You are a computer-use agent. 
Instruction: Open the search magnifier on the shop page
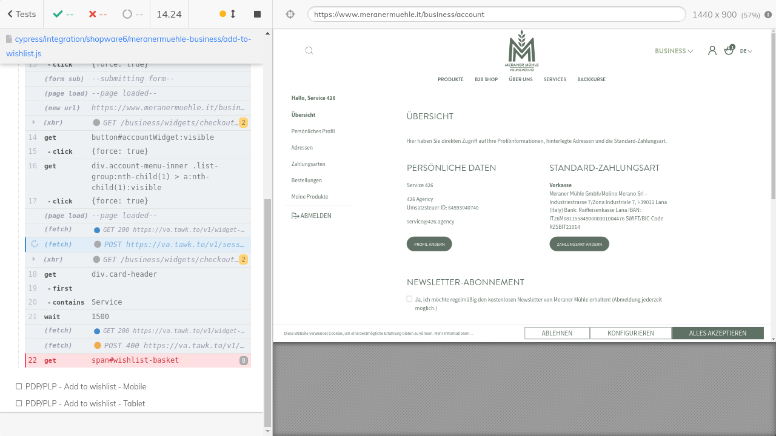click(x=309, y=51)
